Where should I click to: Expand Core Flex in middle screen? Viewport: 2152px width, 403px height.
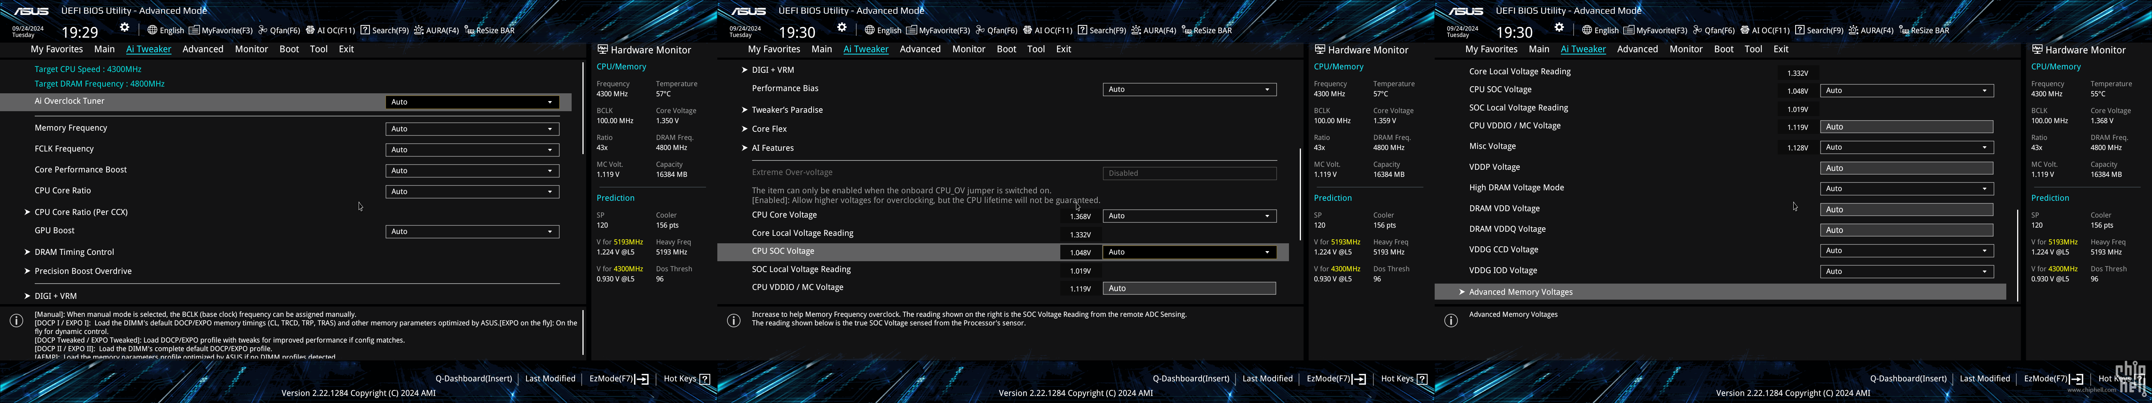[x=764, y=129]
